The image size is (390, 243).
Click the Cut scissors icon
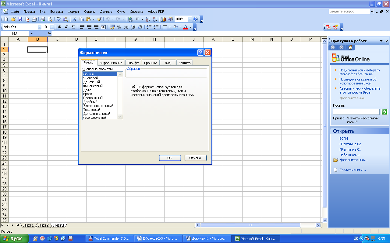pyautogui.click(x=74, y=19)
